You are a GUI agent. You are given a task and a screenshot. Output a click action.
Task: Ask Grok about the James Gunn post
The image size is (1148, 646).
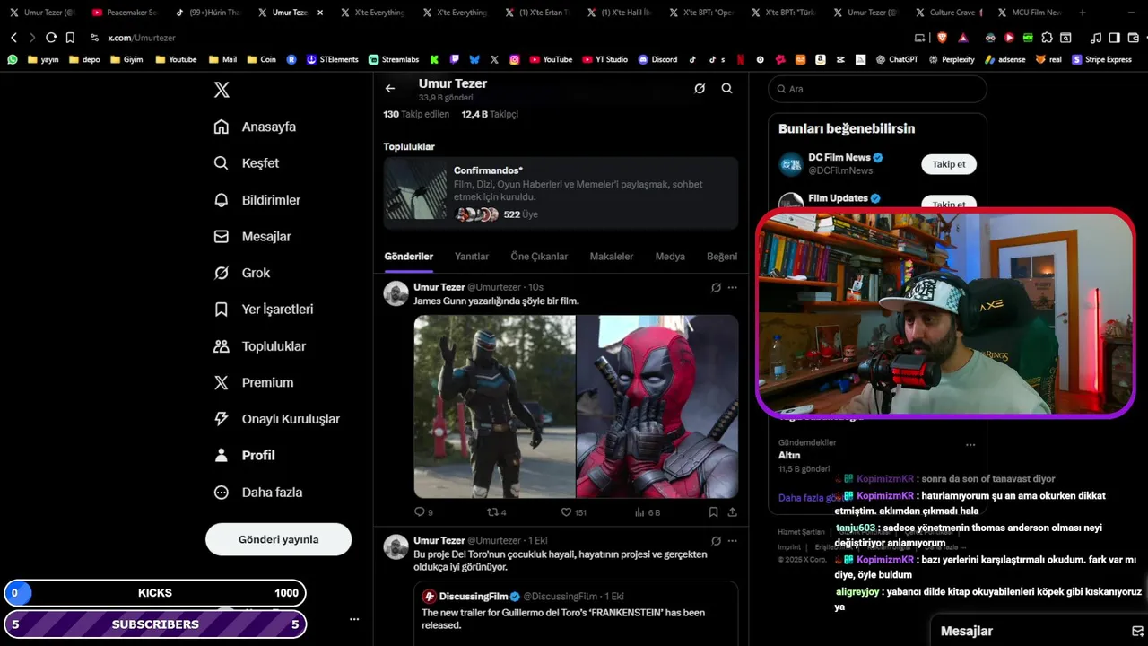[x=716, y=287]
